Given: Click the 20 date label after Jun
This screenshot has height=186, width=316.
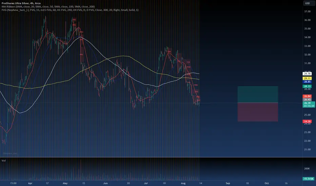Looking at the screenshot, I should [128, 183].
